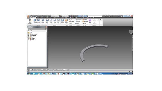162x91 pixels.
Task: Open the Help icon in title bar
Action: point(121,16)
